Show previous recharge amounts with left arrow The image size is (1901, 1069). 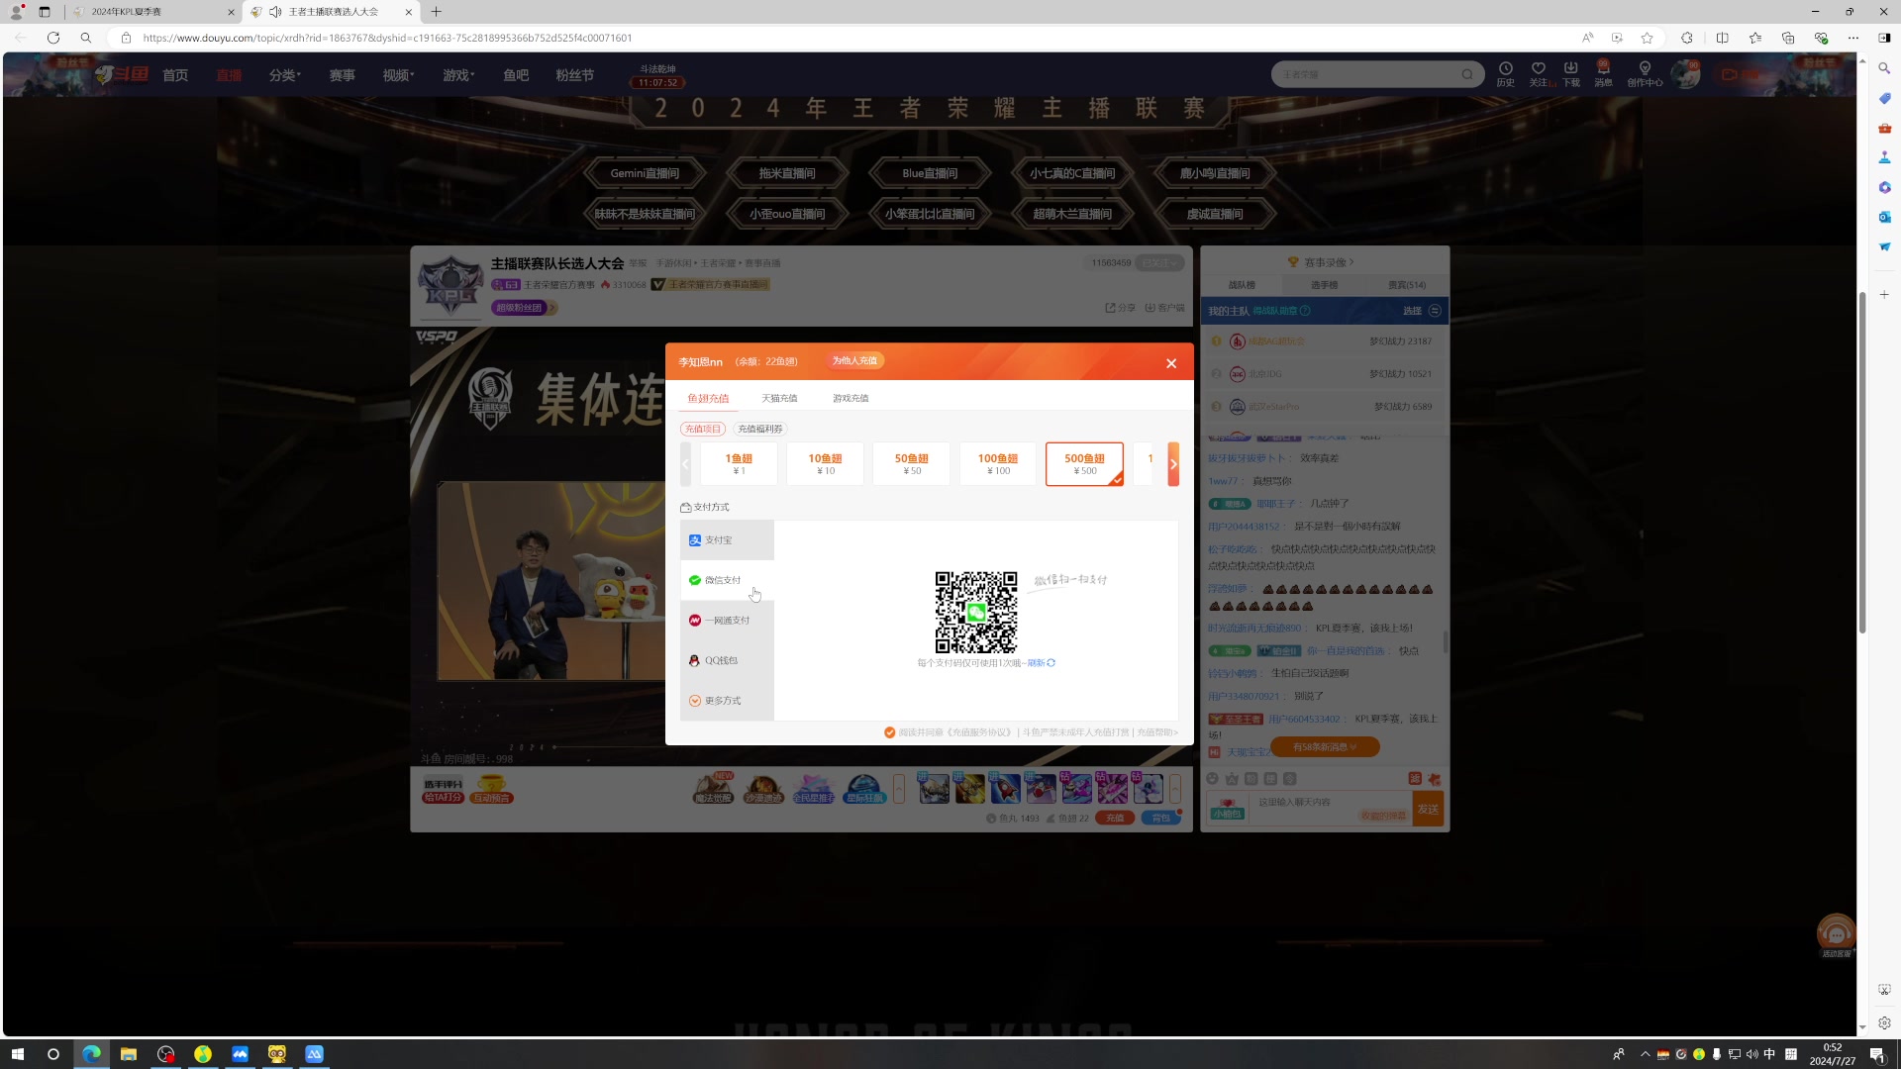tap(685, 464)
